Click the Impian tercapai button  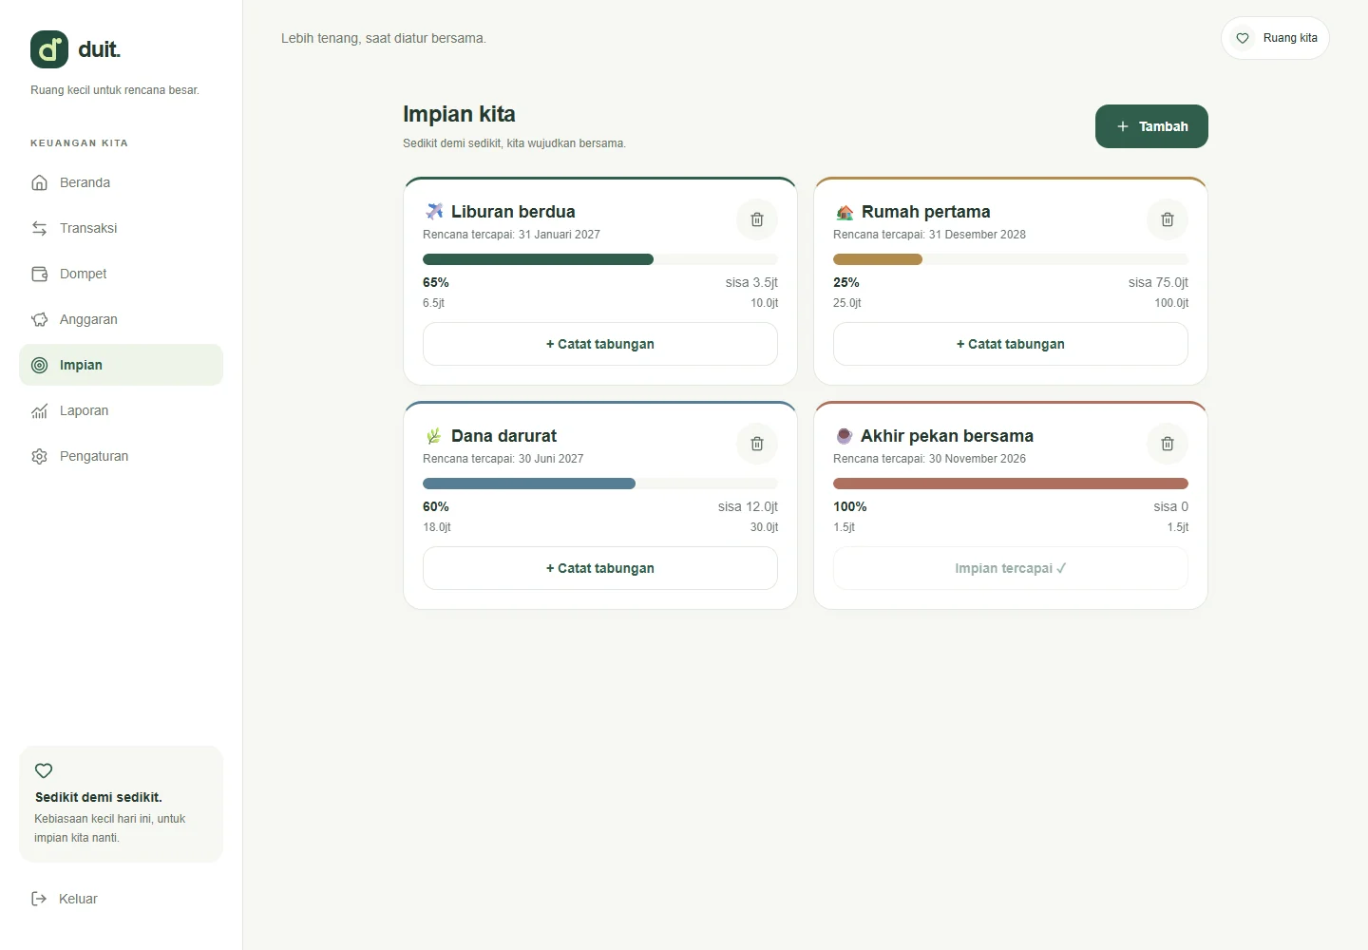[1011, 568]
